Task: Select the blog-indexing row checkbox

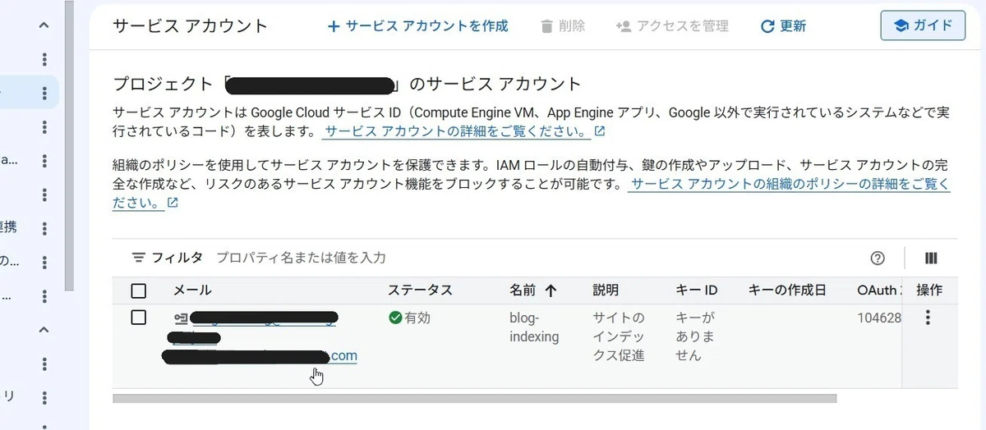Action: tap(139, 318)
